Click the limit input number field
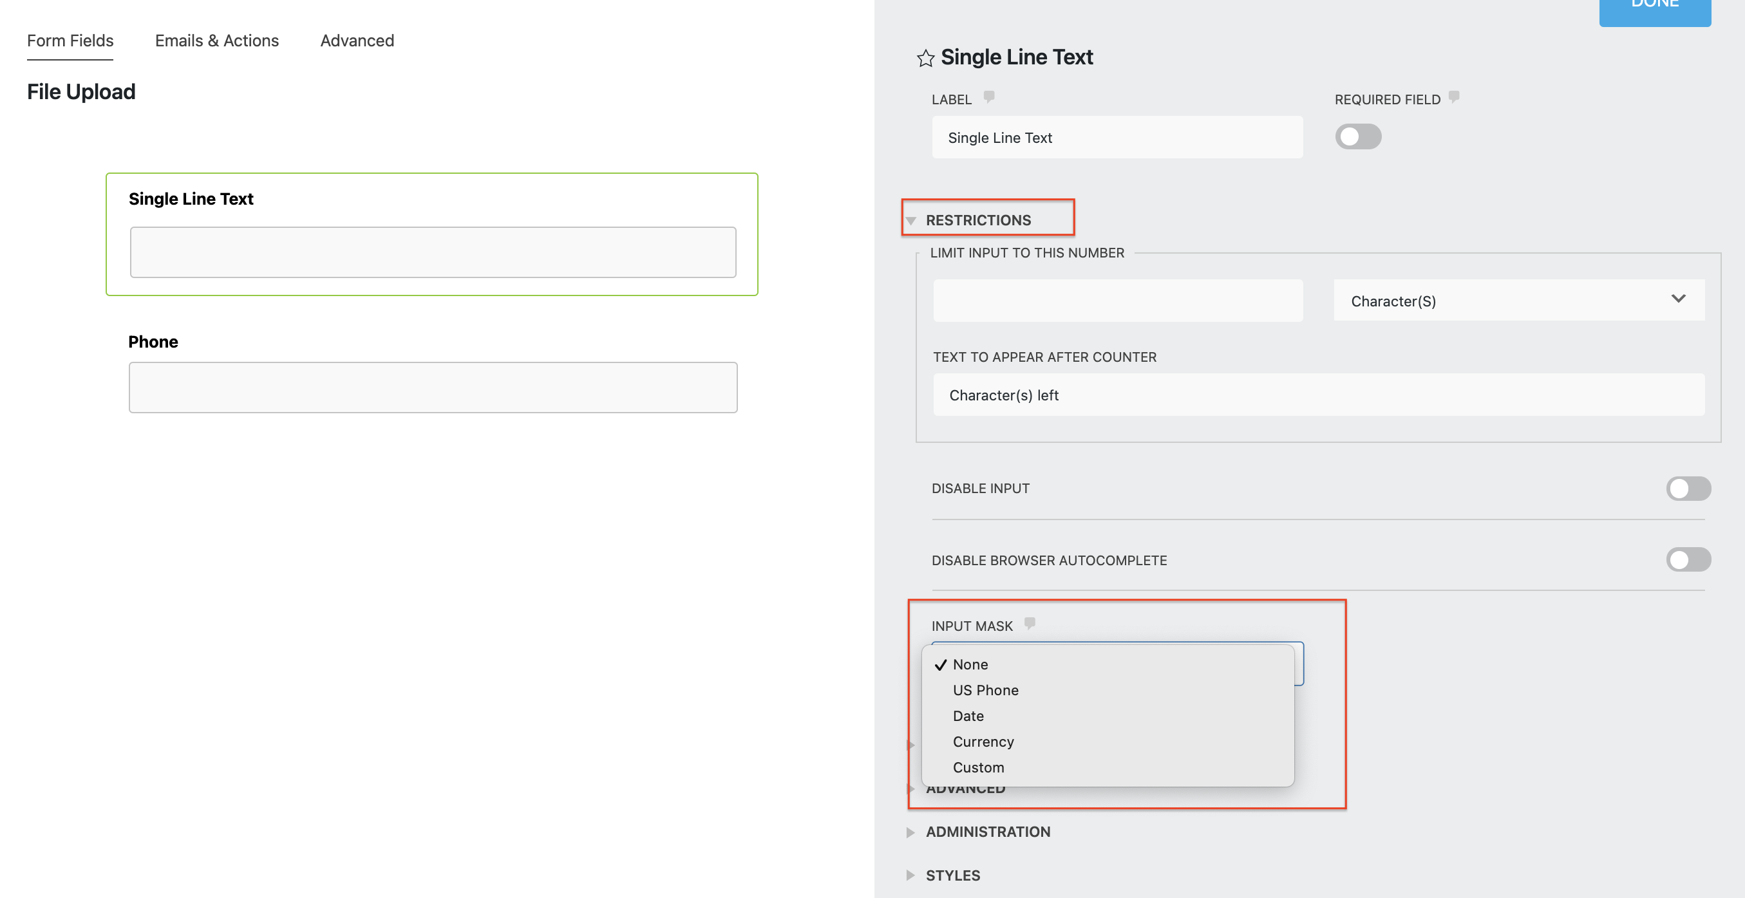Screen dimensions: 1745x898 (x=1117, y=301)
